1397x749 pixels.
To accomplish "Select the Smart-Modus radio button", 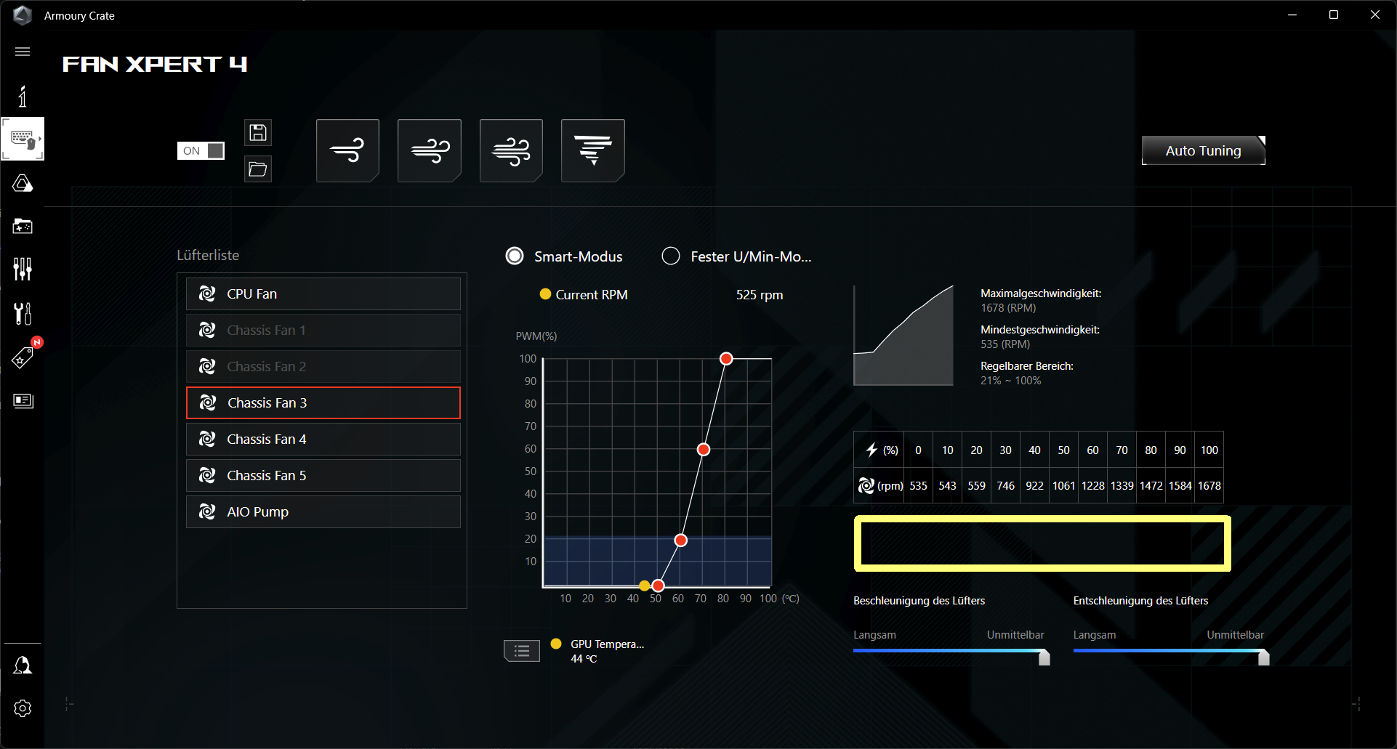I will click(x=515, y=256).
